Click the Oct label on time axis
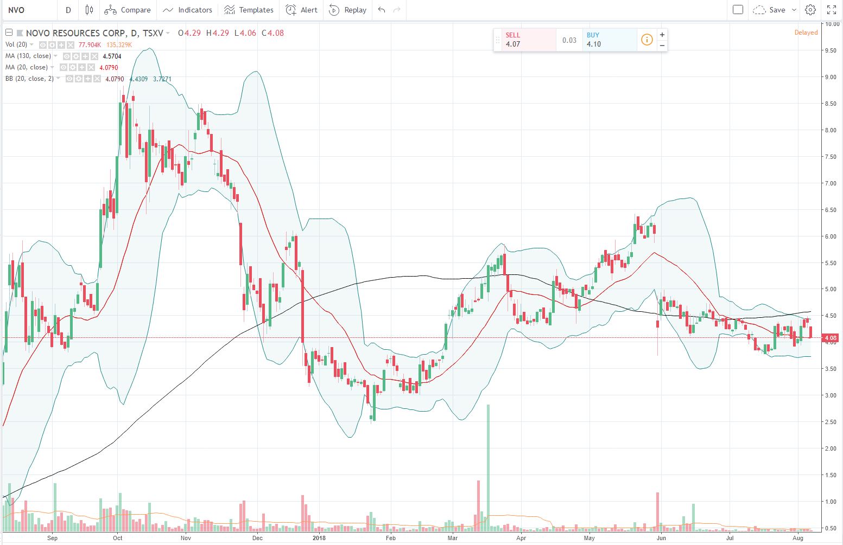This screenshot has height=545, width=843. [x=117, y=538]
